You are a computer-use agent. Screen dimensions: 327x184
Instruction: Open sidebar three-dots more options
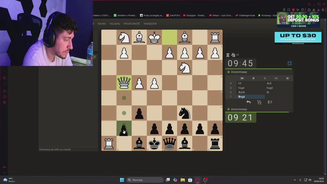[x=4, y=173]
